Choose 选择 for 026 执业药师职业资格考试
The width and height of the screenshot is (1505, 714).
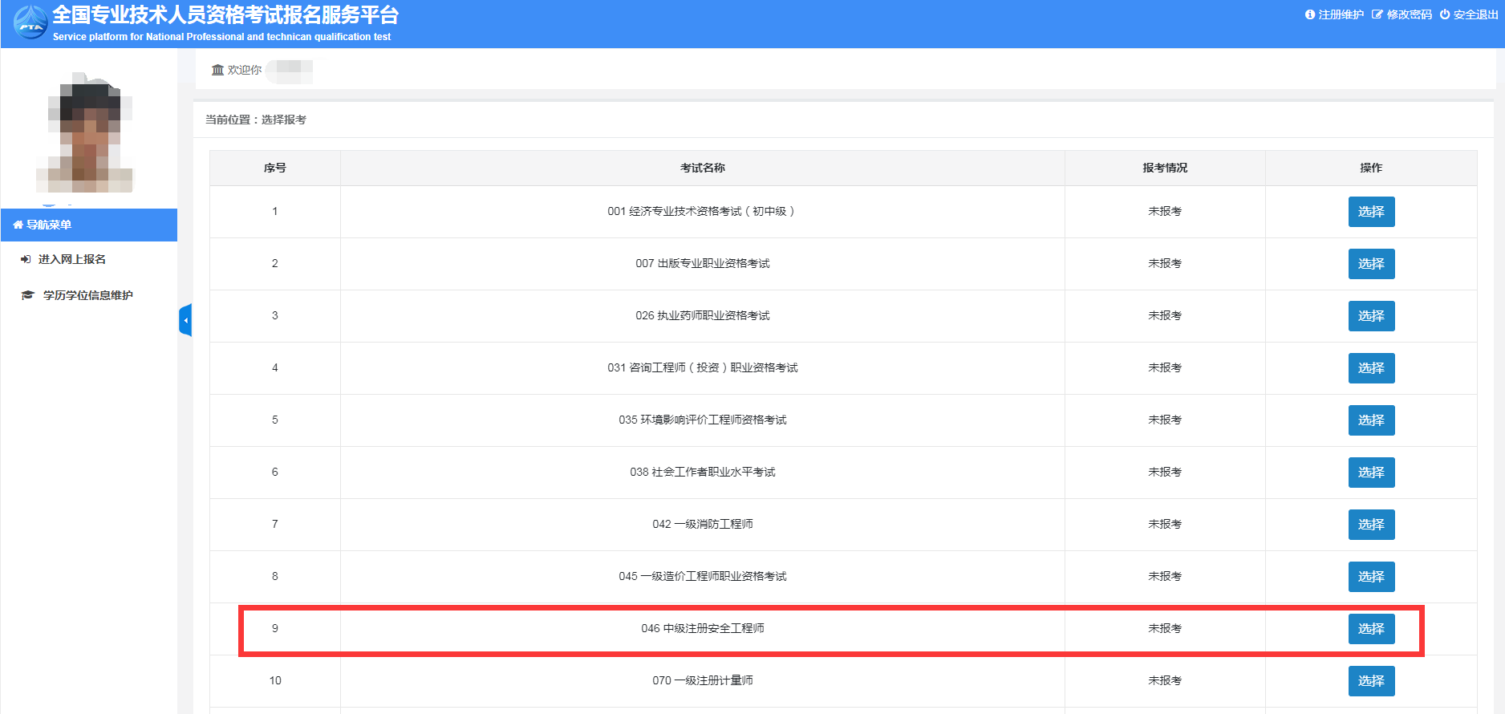tap(1371, 316)
